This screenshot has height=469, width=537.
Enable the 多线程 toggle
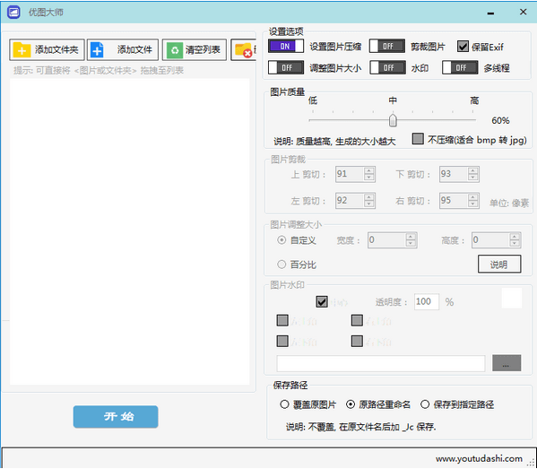pos(460,68)
